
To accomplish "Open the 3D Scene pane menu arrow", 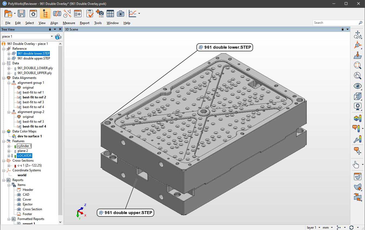I will pyautogui.click(x=348, y=29).
